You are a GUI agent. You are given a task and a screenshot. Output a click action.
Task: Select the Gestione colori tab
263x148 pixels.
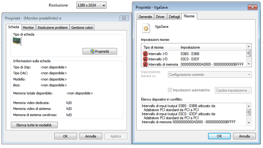pos(82,28)
